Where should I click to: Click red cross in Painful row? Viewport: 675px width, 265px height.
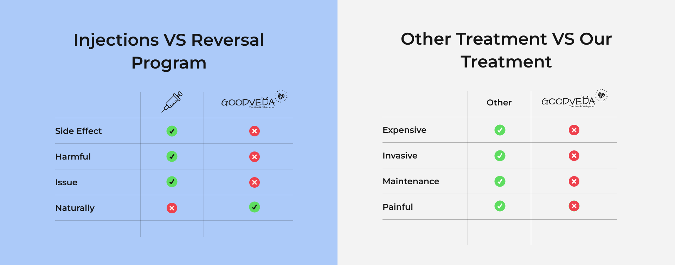574,206
